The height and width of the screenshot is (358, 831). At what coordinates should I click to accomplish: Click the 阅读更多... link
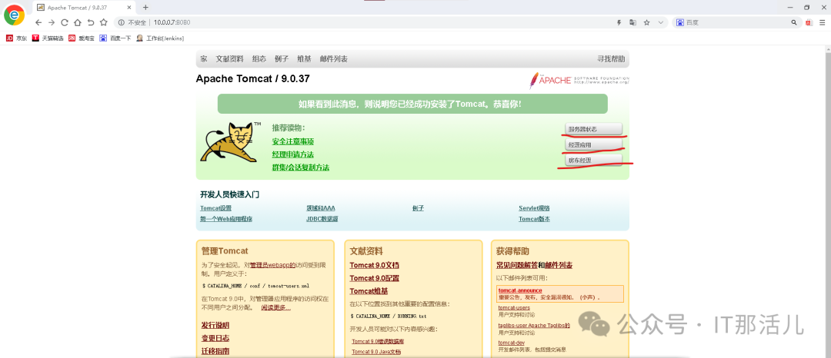click(x=275, y=308)
